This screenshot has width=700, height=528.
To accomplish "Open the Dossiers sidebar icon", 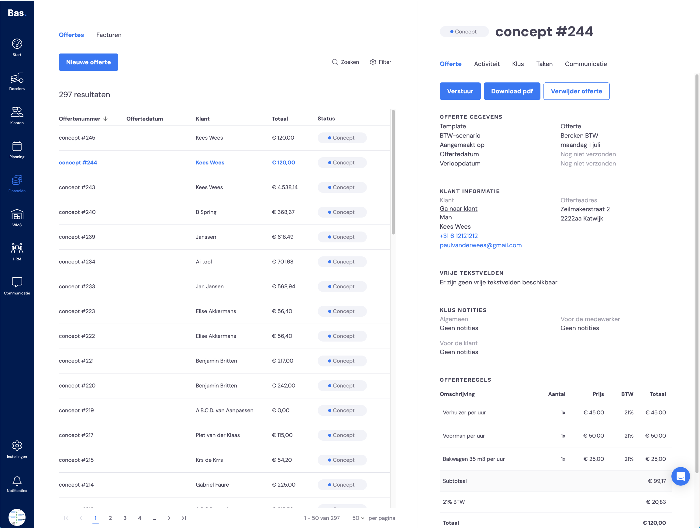I will (17, 78).
